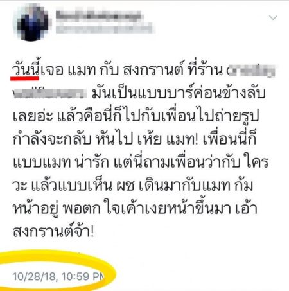The height and width of the screenshot is (291, 289).
Task: Open the tweet options chevron menu
Action: (x=273, y=17)
